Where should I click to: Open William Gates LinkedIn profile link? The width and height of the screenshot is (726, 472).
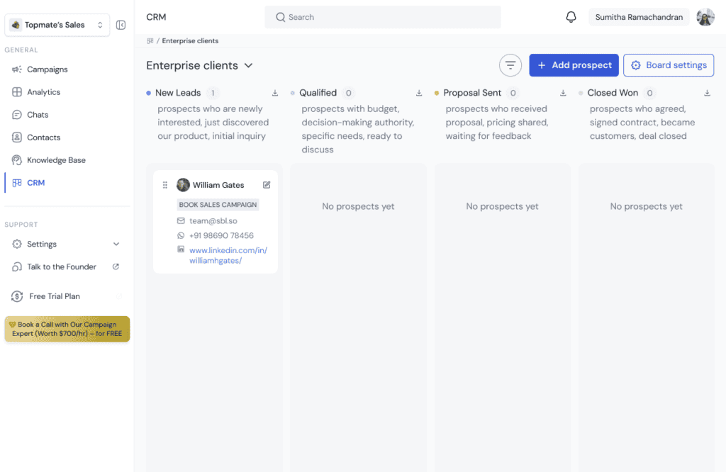pyautogui.click(x=228, y=255)
